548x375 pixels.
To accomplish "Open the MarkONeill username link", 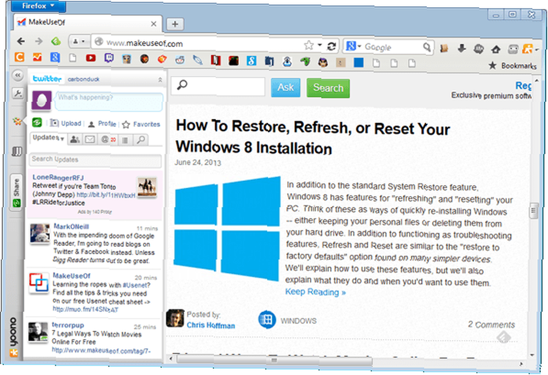I will click(71, 227).
